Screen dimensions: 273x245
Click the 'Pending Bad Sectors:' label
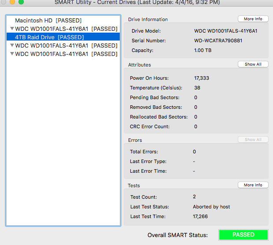155,97
